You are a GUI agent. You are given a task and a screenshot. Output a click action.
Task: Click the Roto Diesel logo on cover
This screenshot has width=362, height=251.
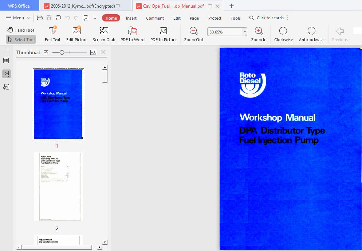click(253, 85)
